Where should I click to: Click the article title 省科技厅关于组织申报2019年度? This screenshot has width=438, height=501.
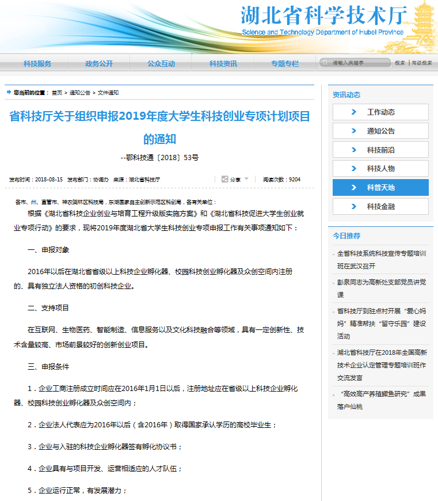[159, 127]
